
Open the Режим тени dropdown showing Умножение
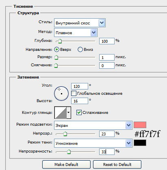(93, 143)
